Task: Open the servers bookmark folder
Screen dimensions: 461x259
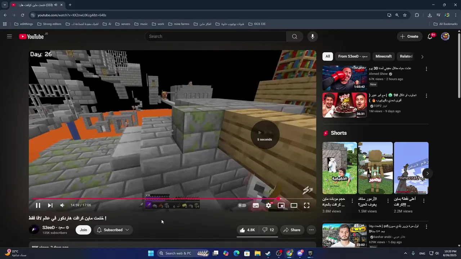Action: click(123, 24)
